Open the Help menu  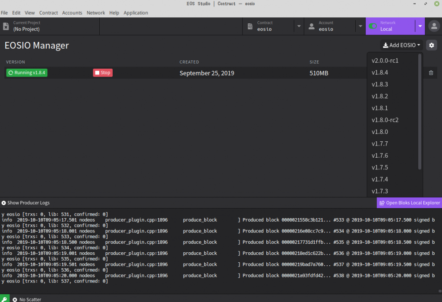(x=114, y=13)
